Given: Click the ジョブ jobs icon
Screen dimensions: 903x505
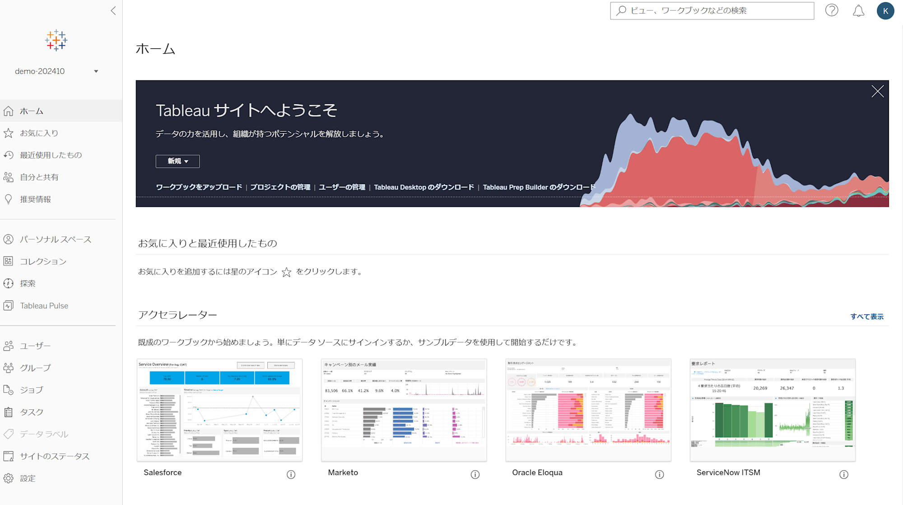Looking at the screenshot, I should pos(9,390).
